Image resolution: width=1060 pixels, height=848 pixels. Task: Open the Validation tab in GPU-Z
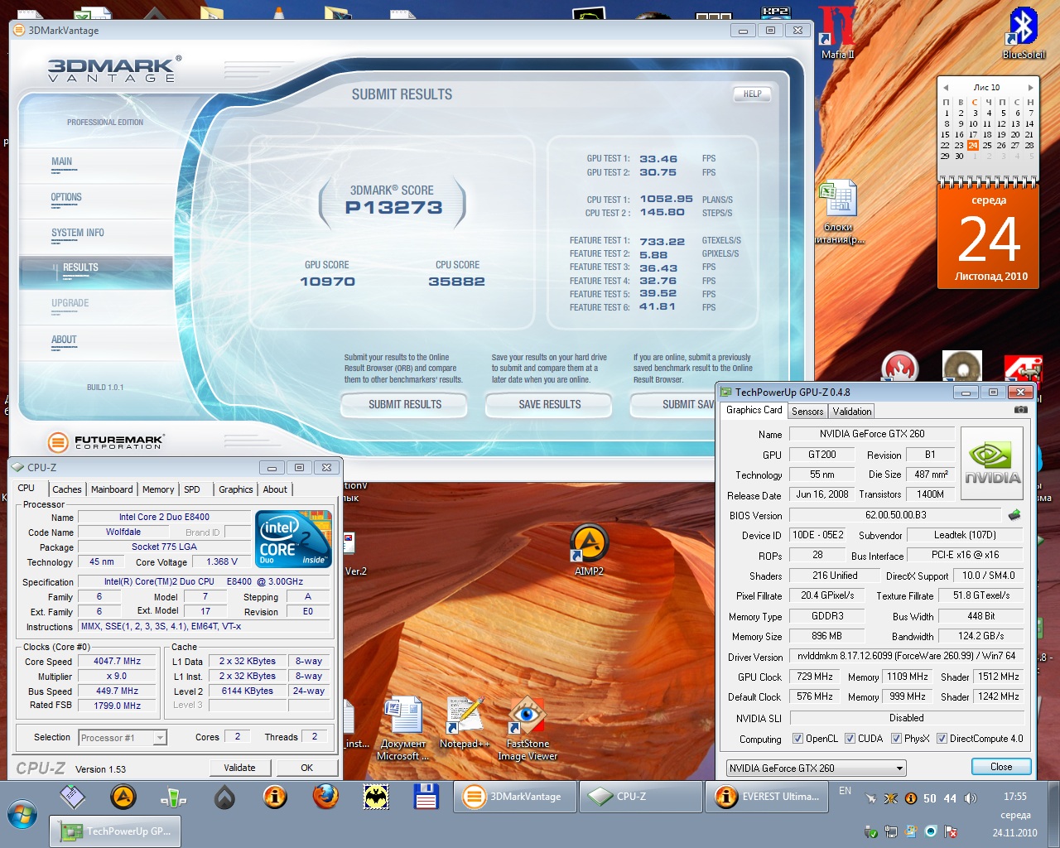(x=852, y=412)
